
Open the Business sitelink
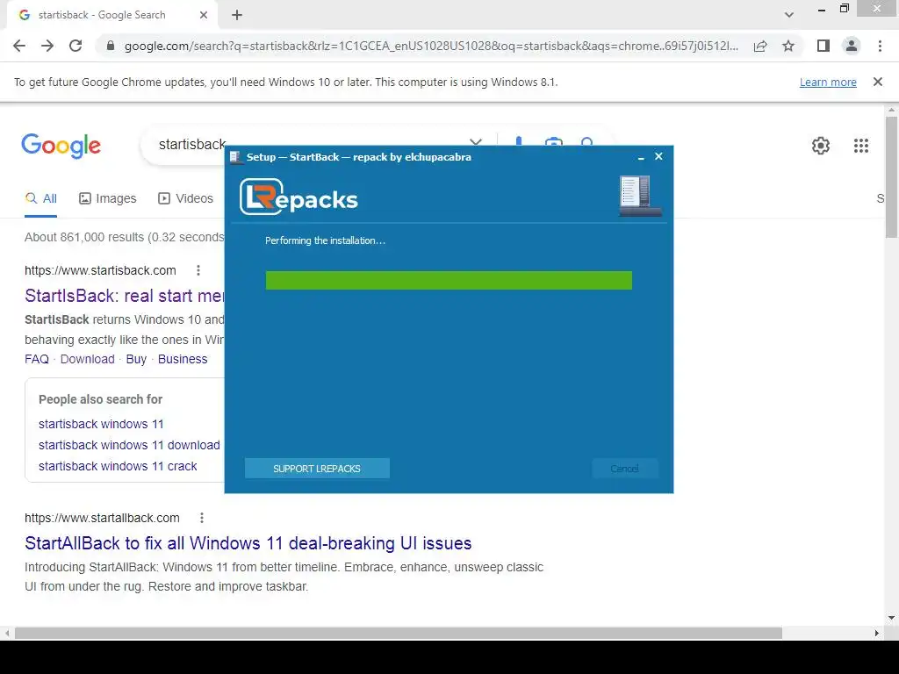(x=183, y=359)
